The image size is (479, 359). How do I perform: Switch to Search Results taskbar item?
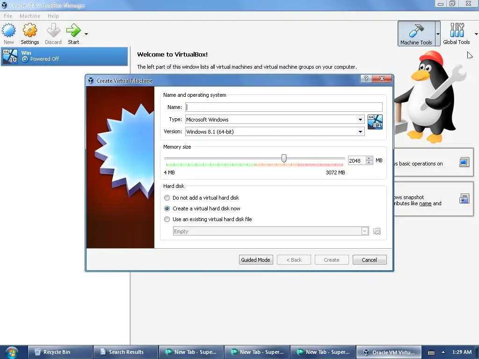pyautogui.click(x=126, y=352)
